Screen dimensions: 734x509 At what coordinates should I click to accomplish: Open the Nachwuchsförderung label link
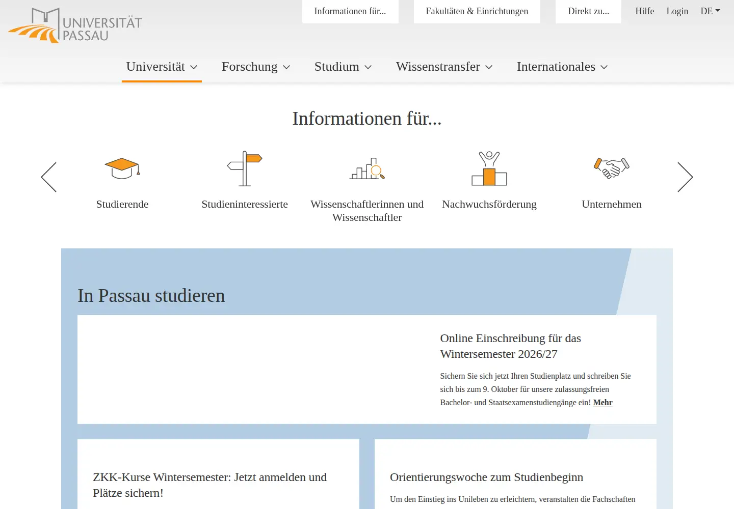point(489,204)
